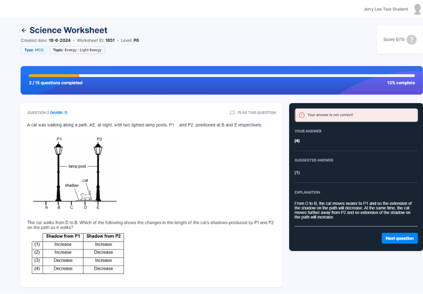This screenshot has width=423, height=294.
Task: Click the alert icon in the incorrect answer banner
Action: [301, 115]
